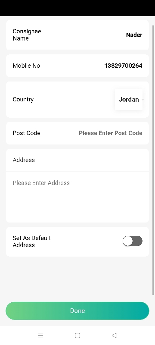Image resolution: width=155 pixels, height=345 pixels.
Task: Open the Country dropdown showing Jordan
Action: click(x=129, y=100)
